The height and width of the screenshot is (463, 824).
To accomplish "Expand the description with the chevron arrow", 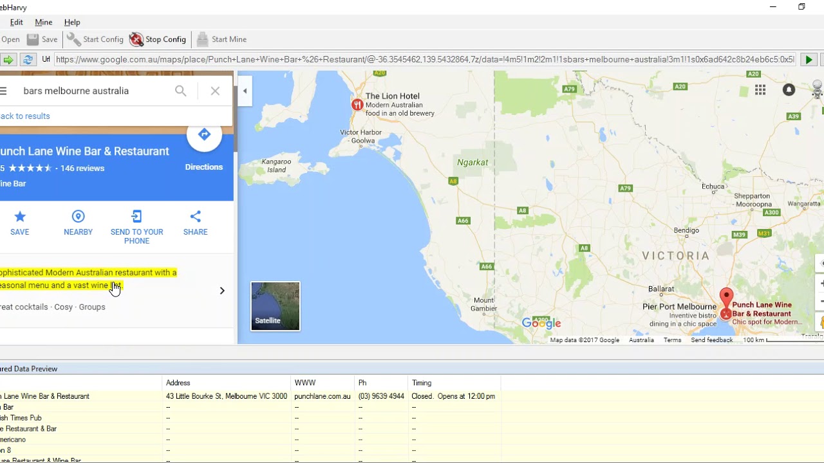I will coord(222,291).
